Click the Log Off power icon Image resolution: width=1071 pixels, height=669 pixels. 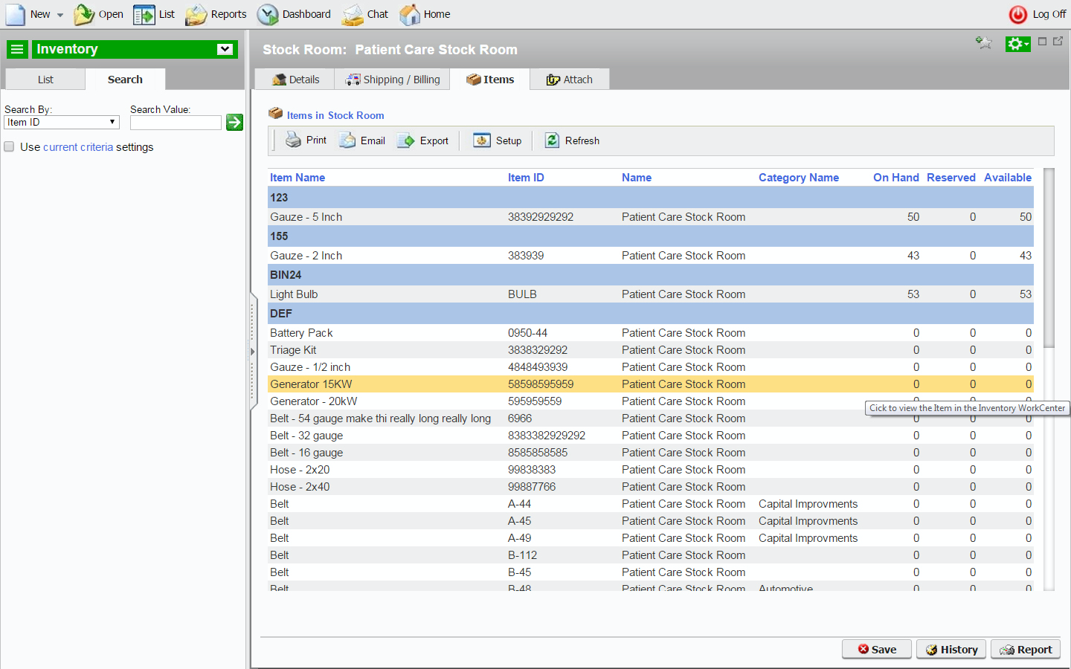click(1017, 14)
